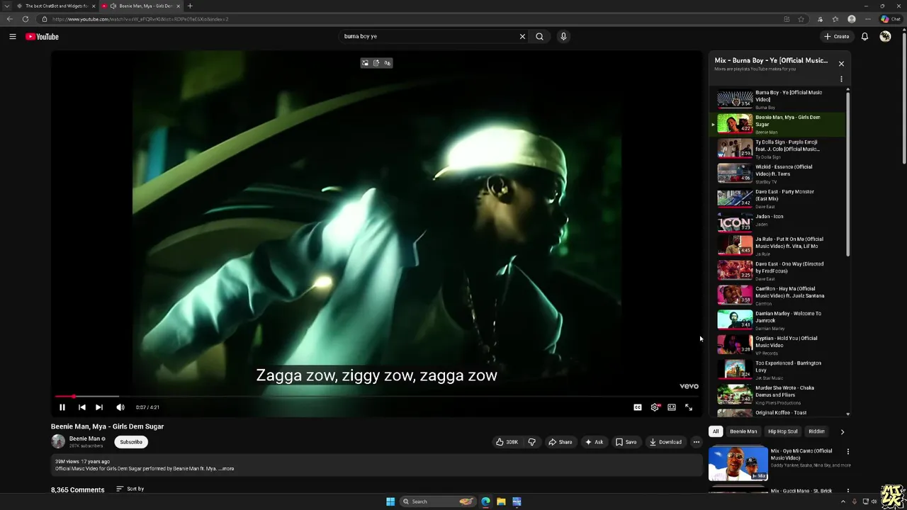Open the Ask AI button
This screenshot has height=510, width=907.
[594, 442]
